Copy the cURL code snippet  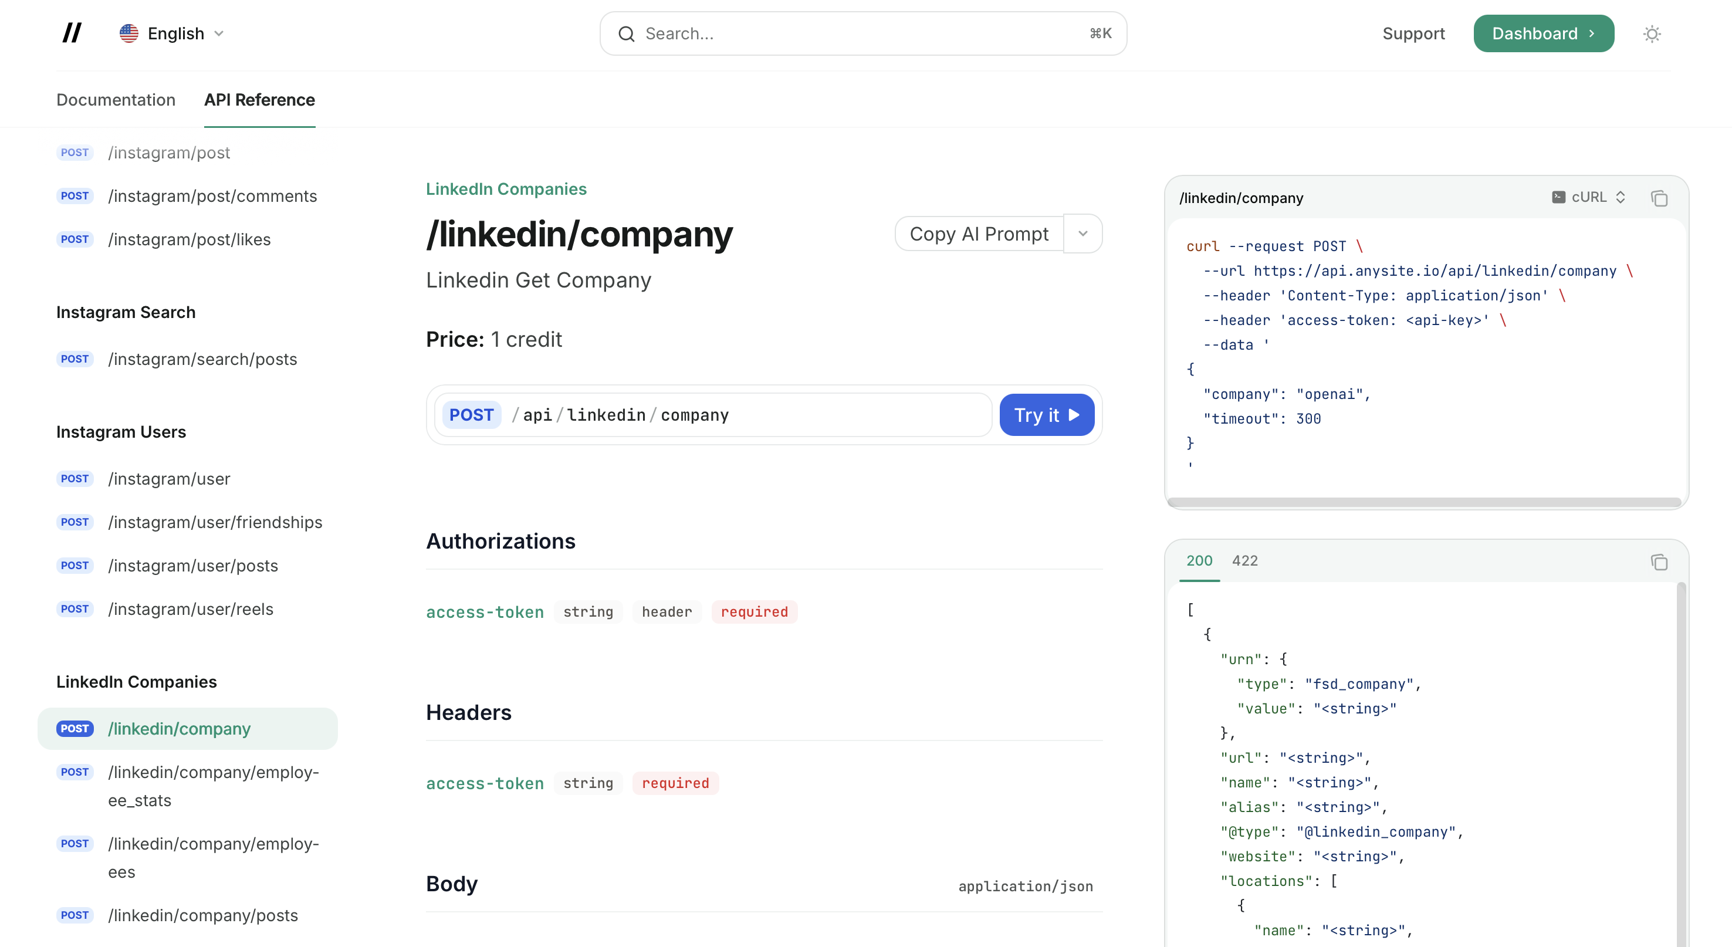1659,198
